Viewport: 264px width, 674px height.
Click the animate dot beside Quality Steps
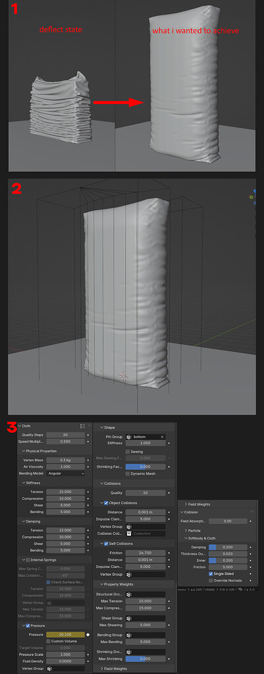pyautogui.click(x=88, y=435)
